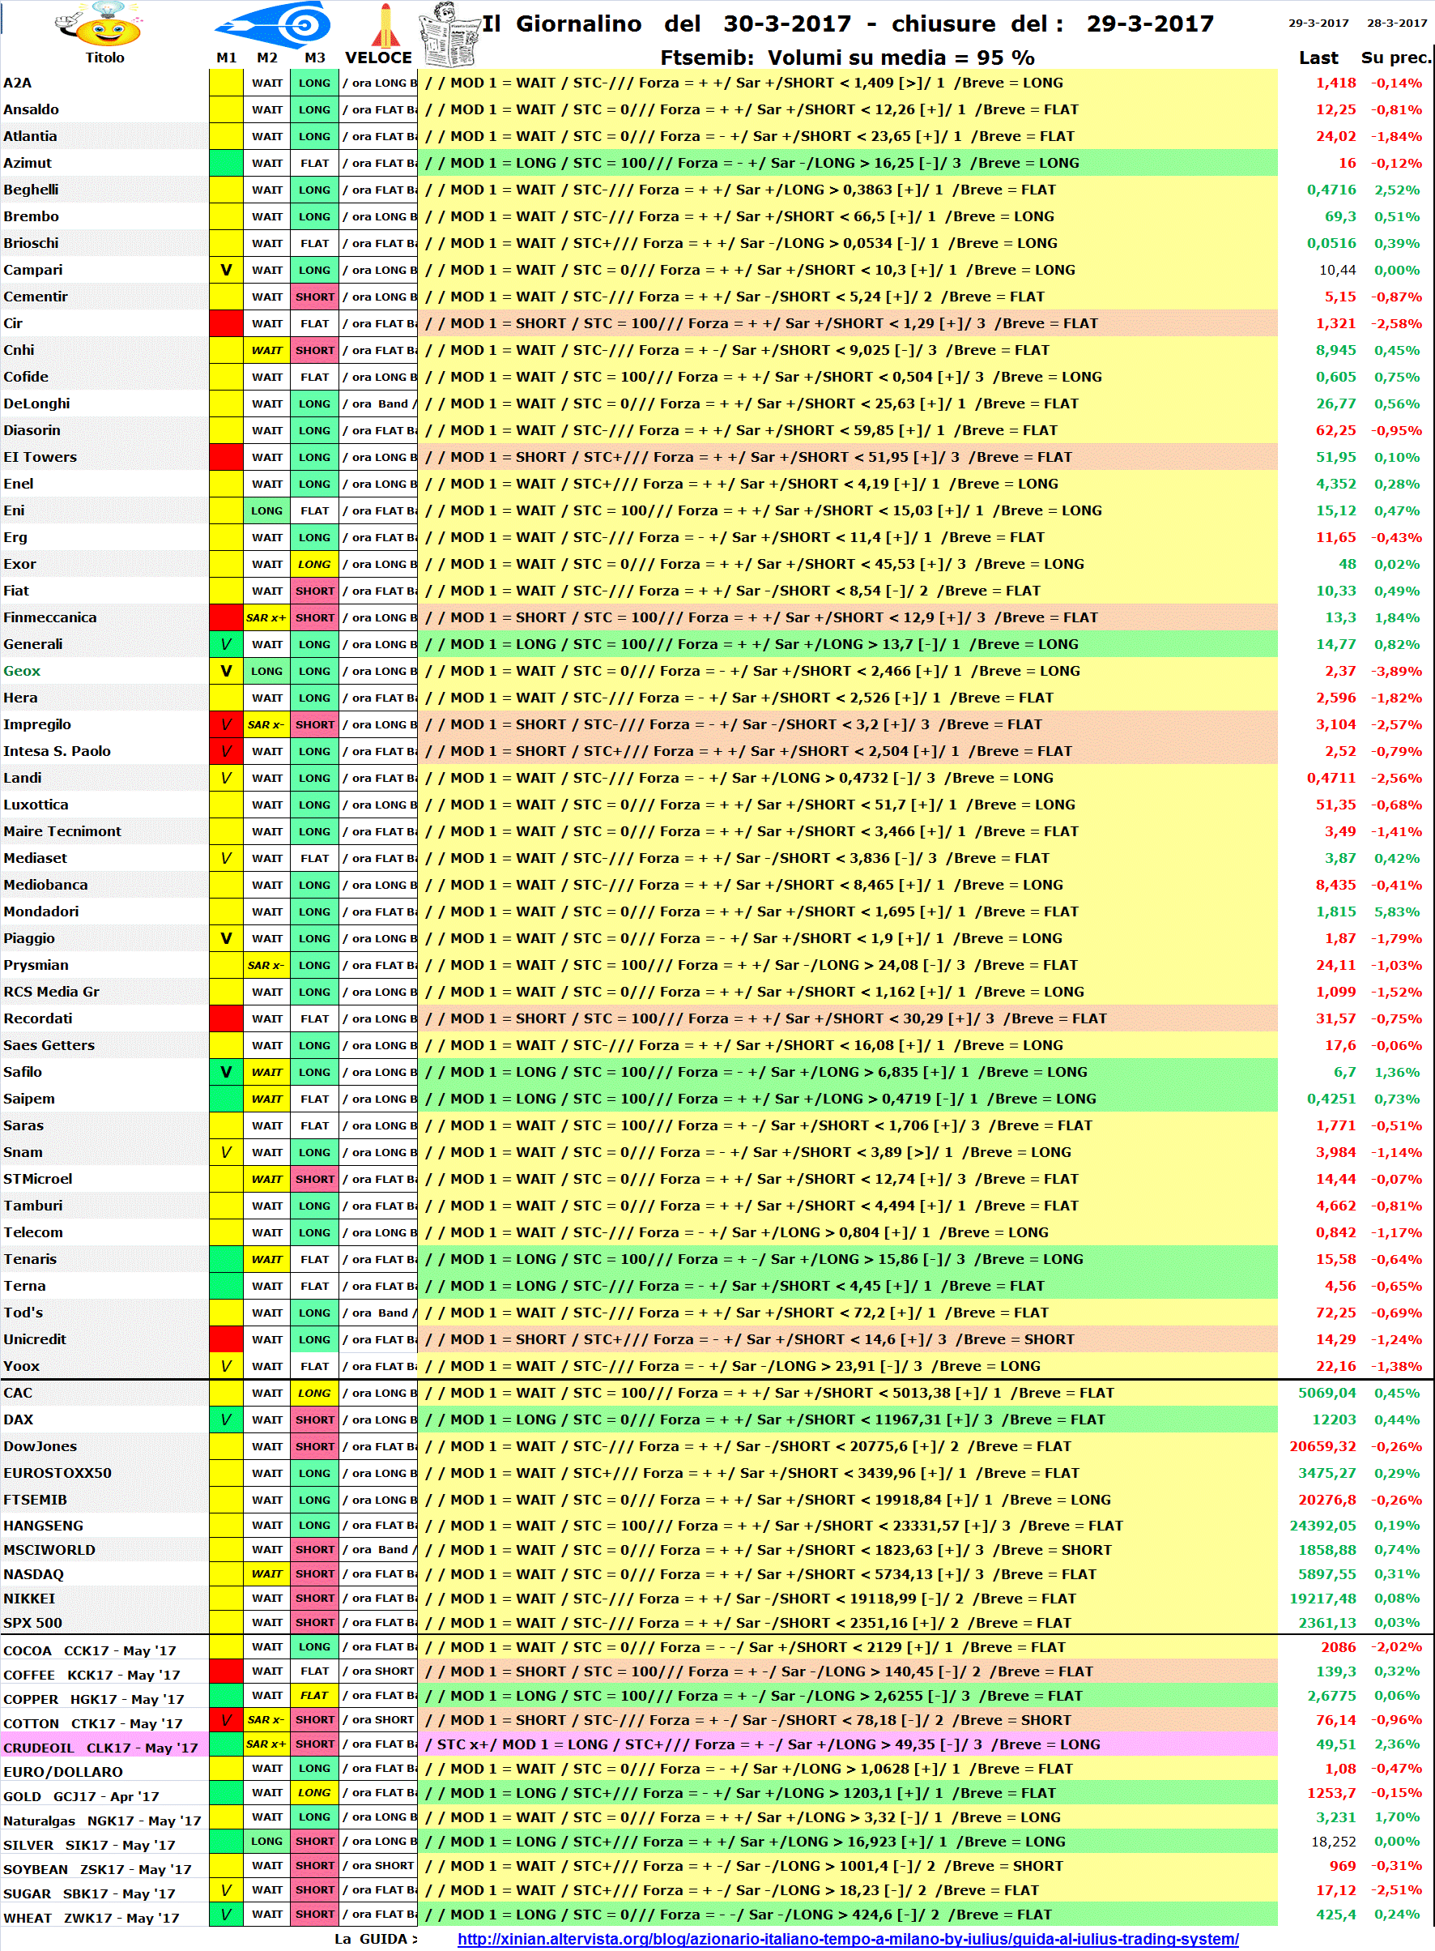The image size is (1435, 1951).
Task: Select the Su prec. column header
Action: (1395, 58)
